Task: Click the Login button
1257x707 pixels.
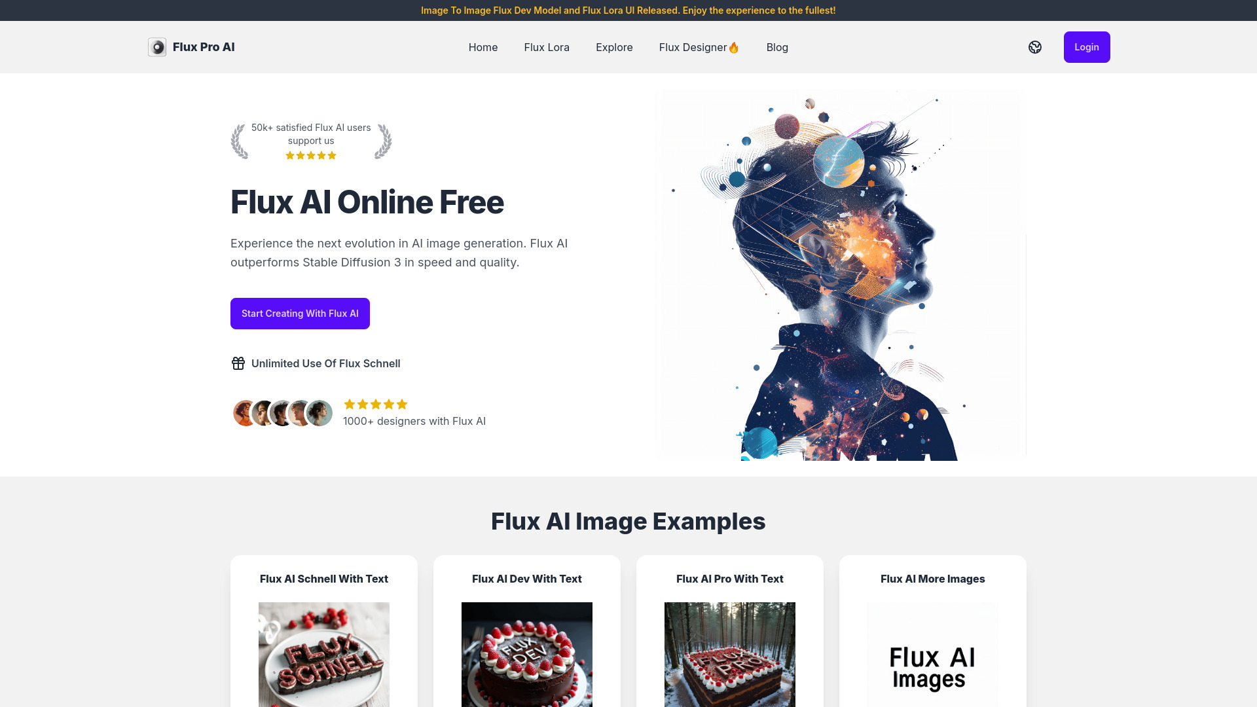Action: [x=1086, y=46]
